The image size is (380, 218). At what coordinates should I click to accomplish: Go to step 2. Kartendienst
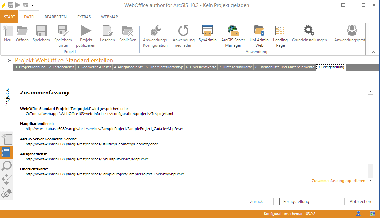pos(61,67)
